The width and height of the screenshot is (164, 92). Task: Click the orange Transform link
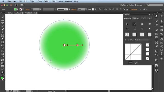click(134, 9)
